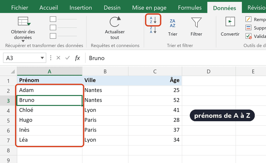Enable the Filtrer funnel filter
This screenshot has width=266, height=163.
pyautogui.click(x=196, y=27)
